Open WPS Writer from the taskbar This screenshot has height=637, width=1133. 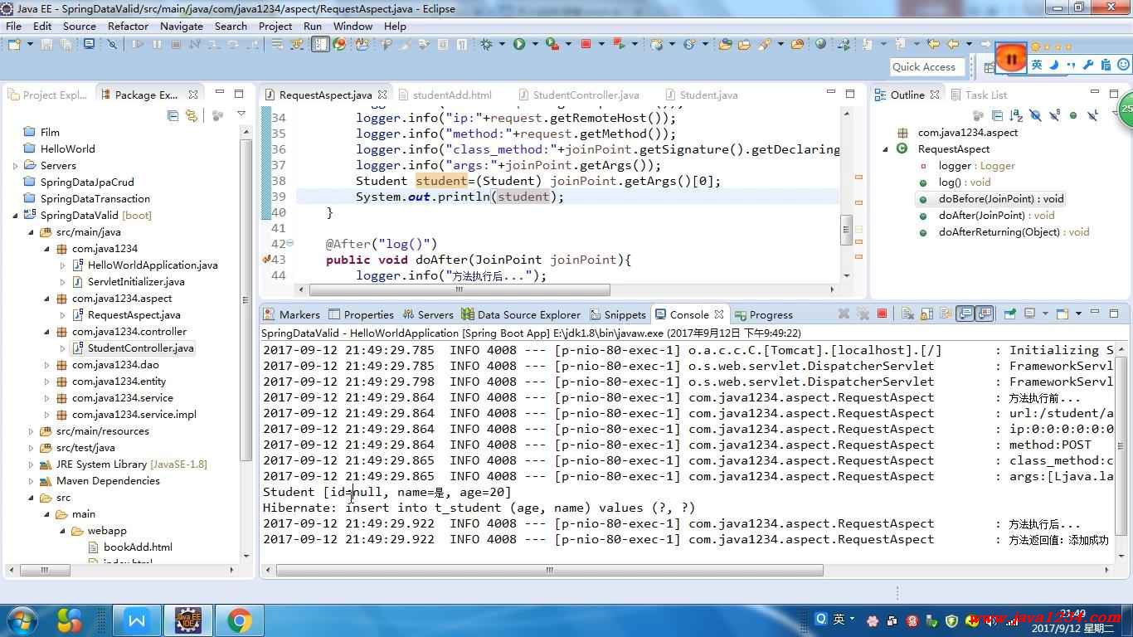(x=137, y=620)
